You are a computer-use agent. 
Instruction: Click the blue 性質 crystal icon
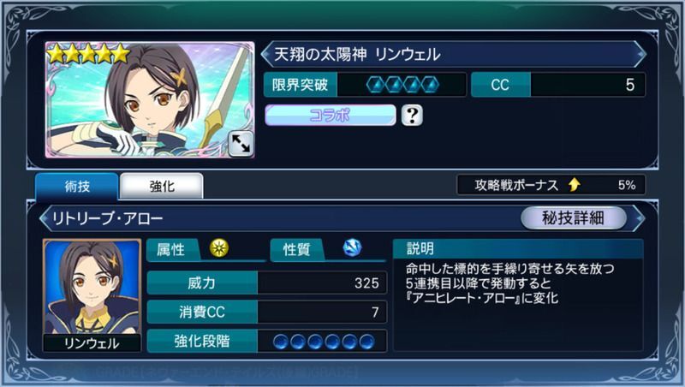pos(352,247)
